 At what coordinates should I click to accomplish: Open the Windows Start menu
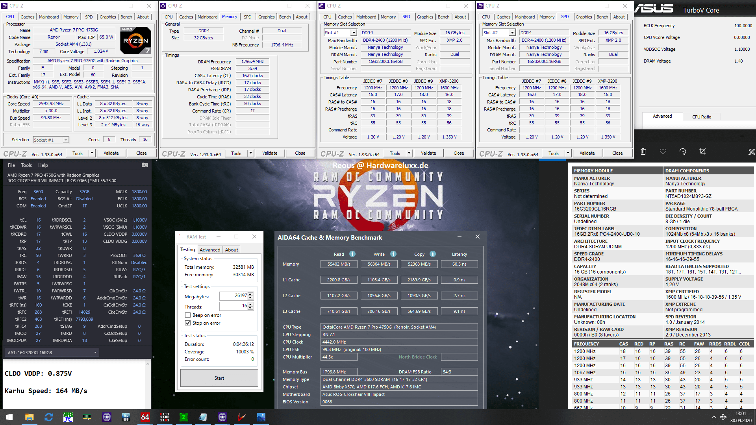tap(9, 417)
